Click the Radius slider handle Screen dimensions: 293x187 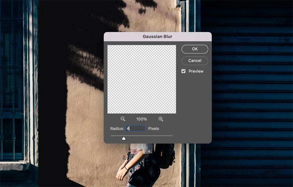(x=124, y=138)
